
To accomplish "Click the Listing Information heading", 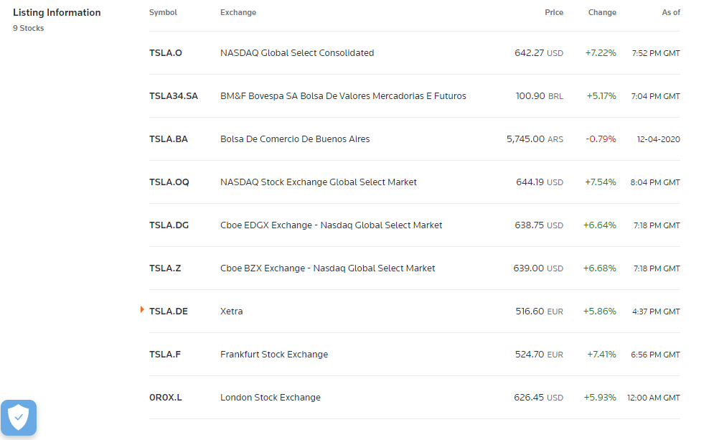I will coord(57,12).
